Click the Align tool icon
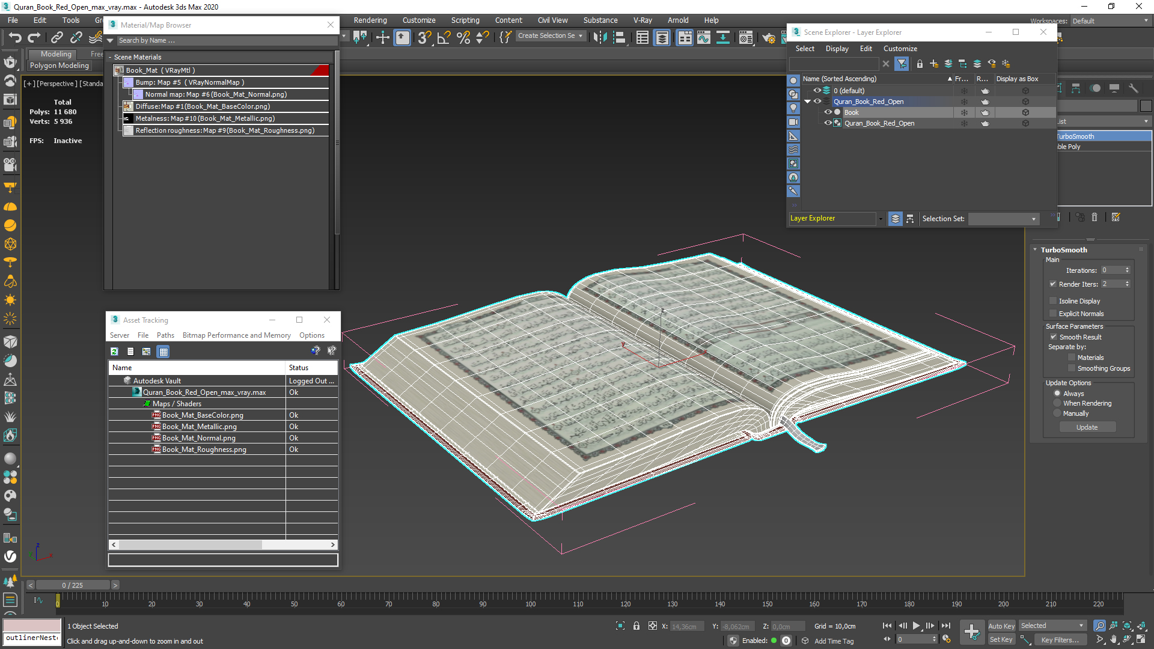The width and height of the screenshot is (1154, 649). pyautogui.click(x=618, y=38)
